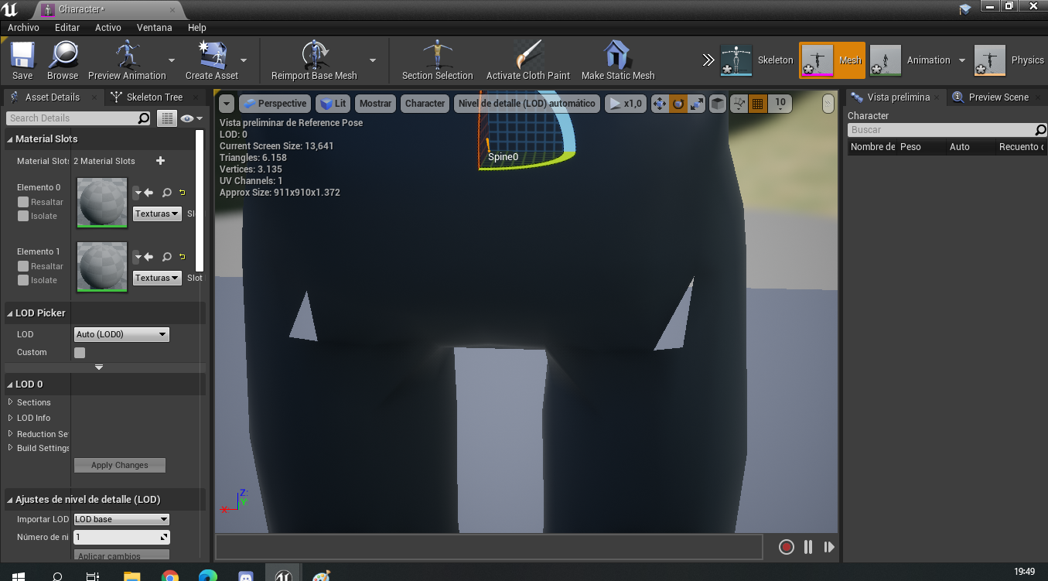Click the Apply Changes button
Viewport: 1048px width, 581px height.
coord(120,465)
